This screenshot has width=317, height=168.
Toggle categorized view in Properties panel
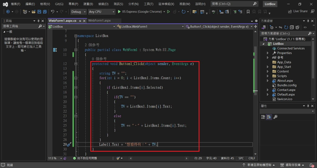(263, 117)
